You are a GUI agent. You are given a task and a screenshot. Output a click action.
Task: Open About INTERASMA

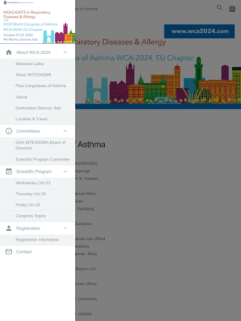38,75
